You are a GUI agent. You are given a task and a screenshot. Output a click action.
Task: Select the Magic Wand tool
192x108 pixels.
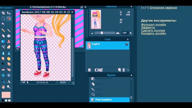tap(3, 24)
